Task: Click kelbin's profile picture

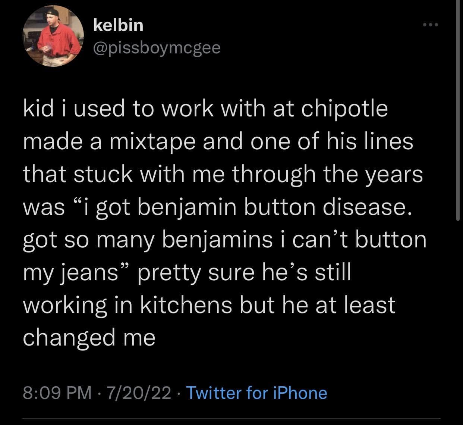Action: click(54, 37)
